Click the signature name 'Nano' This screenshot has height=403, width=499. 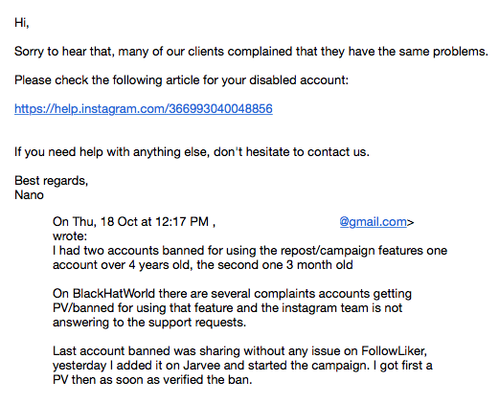(29, 195)
